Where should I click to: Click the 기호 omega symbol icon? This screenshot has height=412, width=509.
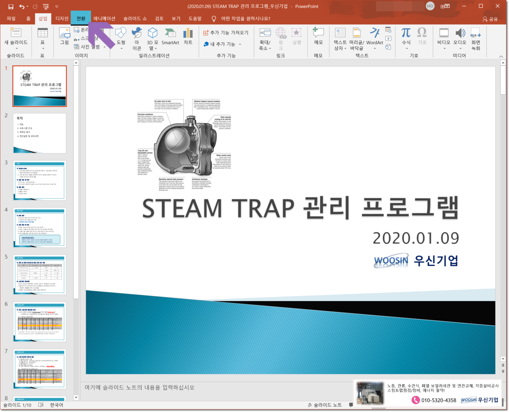(x=422, y=32)
